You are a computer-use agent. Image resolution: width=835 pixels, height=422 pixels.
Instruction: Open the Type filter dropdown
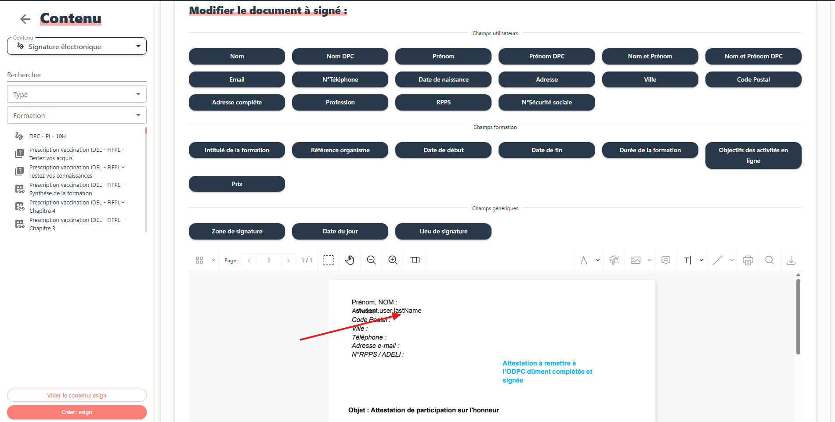(x=77, y=94)
